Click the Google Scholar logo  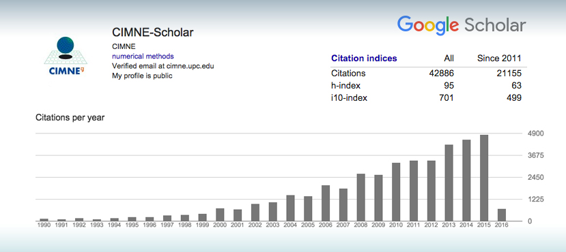pos(462,26)
